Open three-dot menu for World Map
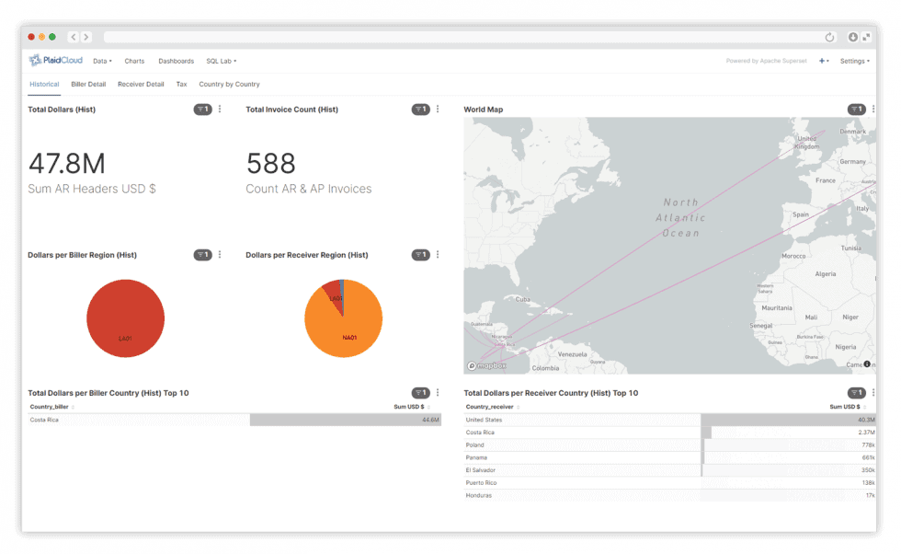The height and width of the screenshot is (554, 901). click(x=872, y=109)
